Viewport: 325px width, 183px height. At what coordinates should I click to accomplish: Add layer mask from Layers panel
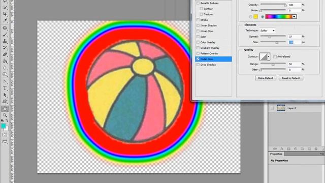click(x=288, y=149)
